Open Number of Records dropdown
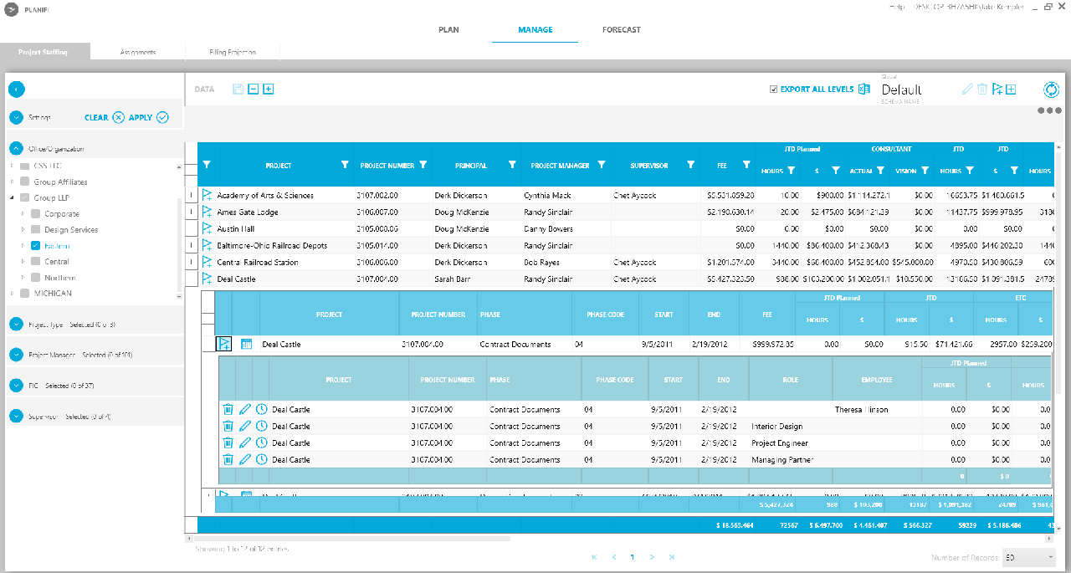The width and height of the screenshot is (1071, 573). 1028,557
